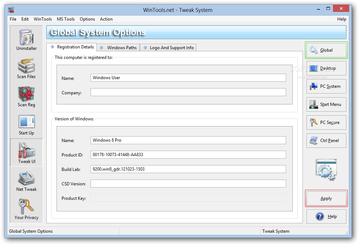Click the empty Company field
The height and width of the screenshot is (245, 359).
click(x=188, y=92)
